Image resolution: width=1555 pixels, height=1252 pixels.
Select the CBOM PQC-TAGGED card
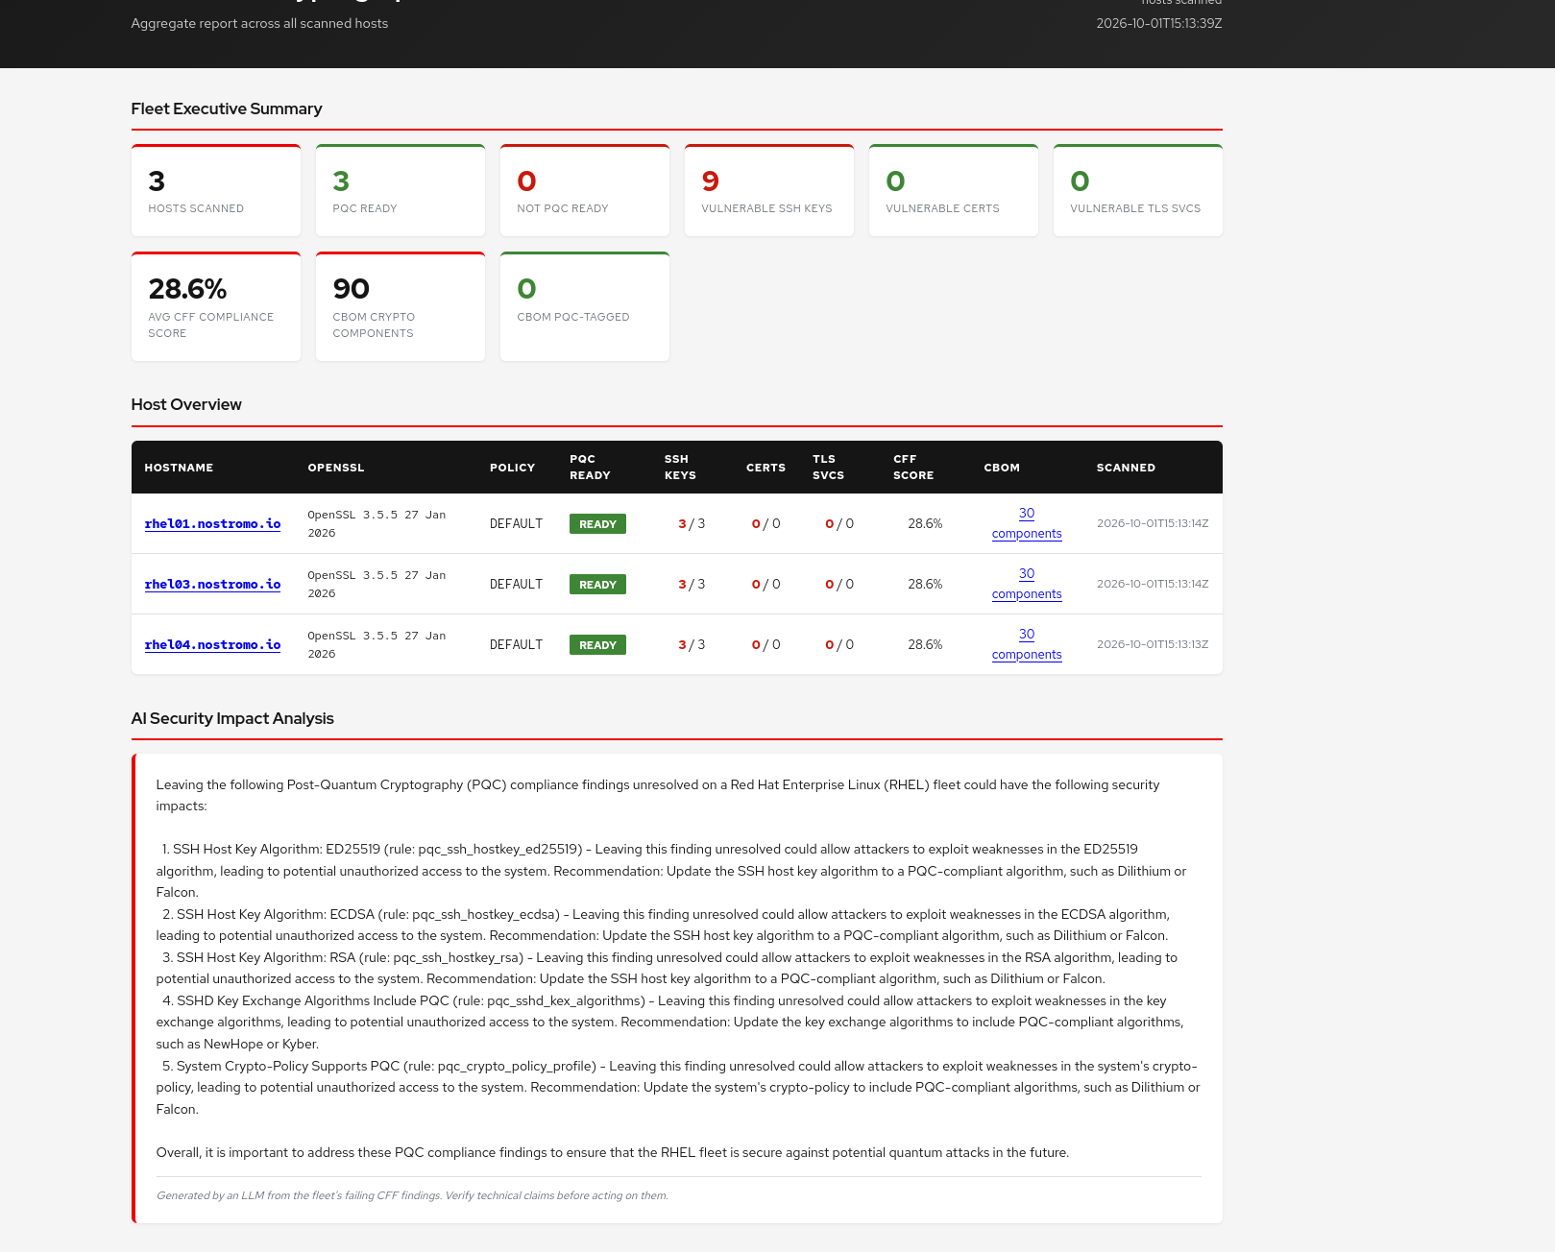pyautogui.click(x=585, y=306)
